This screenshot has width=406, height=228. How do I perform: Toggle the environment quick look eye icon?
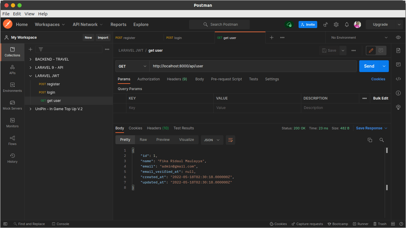tap(398, 38)
